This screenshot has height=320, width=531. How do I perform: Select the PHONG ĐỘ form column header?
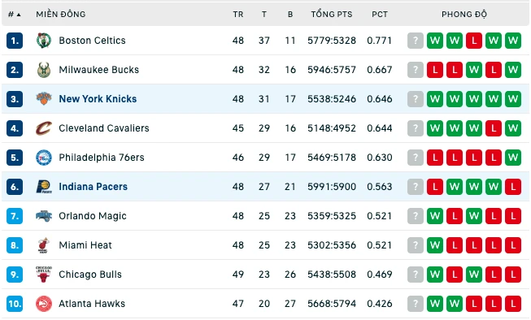pyautogui.click(x=464, y=14)
